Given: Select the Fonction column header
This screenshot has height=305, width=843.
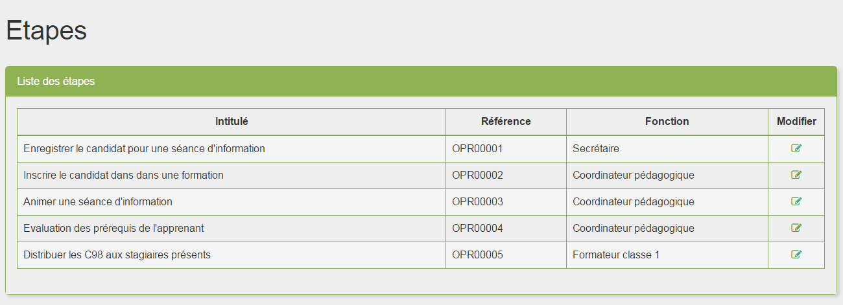Looking at the screenshot, I should tap(667, 122).
